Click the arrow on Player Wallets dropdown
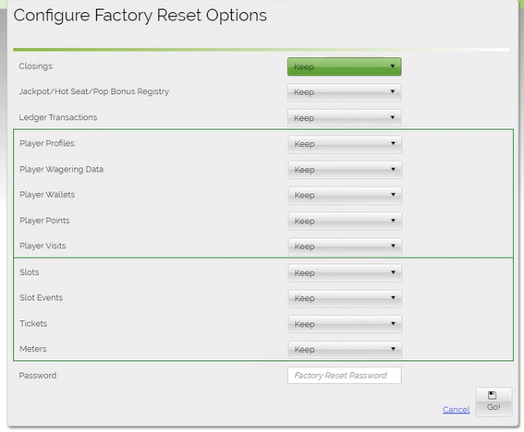Screen dimensions: 524x432 tap(393, 194)
